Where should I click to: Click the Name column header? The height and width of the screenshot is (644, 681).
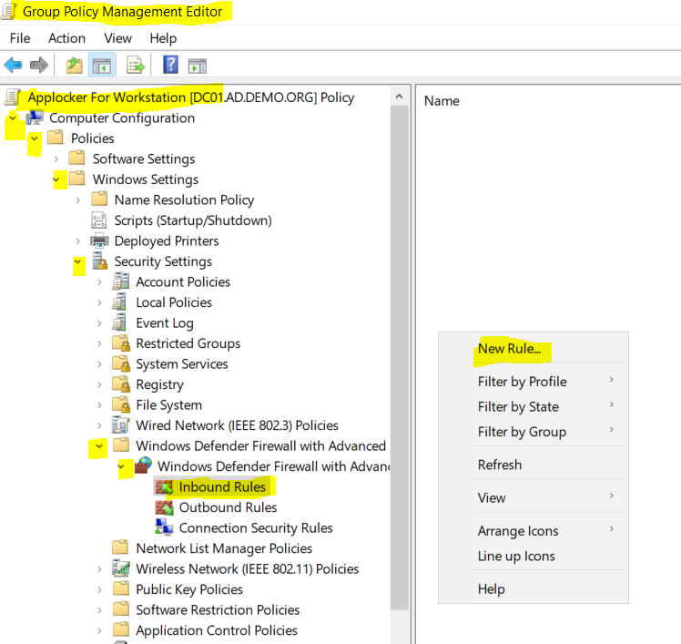(442, 101)
